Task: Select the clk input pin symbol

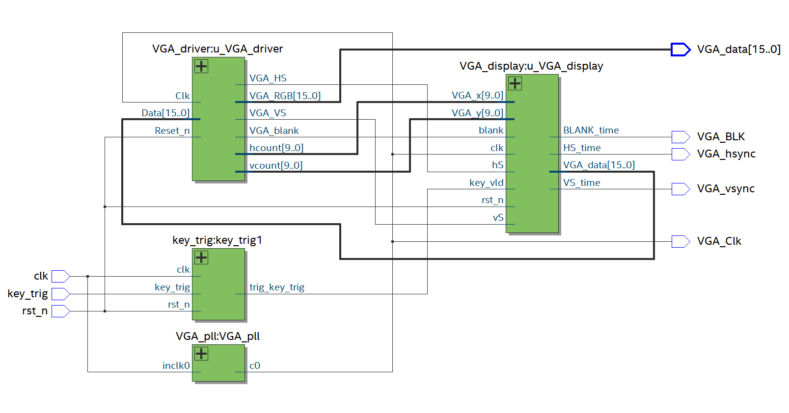Action: pyautogui.click(x=61, y=276)
